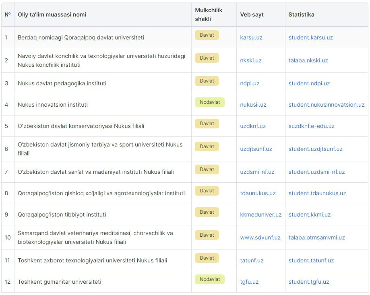
Task: Open student.kkmi.uz statistics link
Action: pos(309,215)
